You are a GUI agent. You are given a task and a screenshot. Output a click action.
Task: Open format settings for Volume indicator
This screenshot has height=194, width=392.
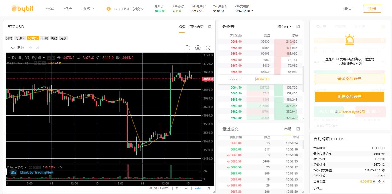pos(35,167)
